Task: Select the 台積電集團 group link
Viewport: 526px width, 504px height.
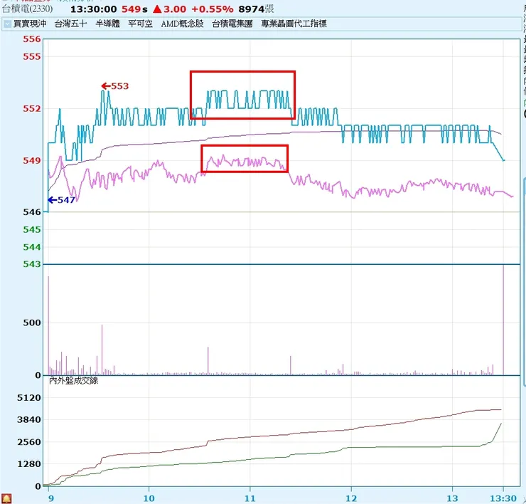Action: 232,23
